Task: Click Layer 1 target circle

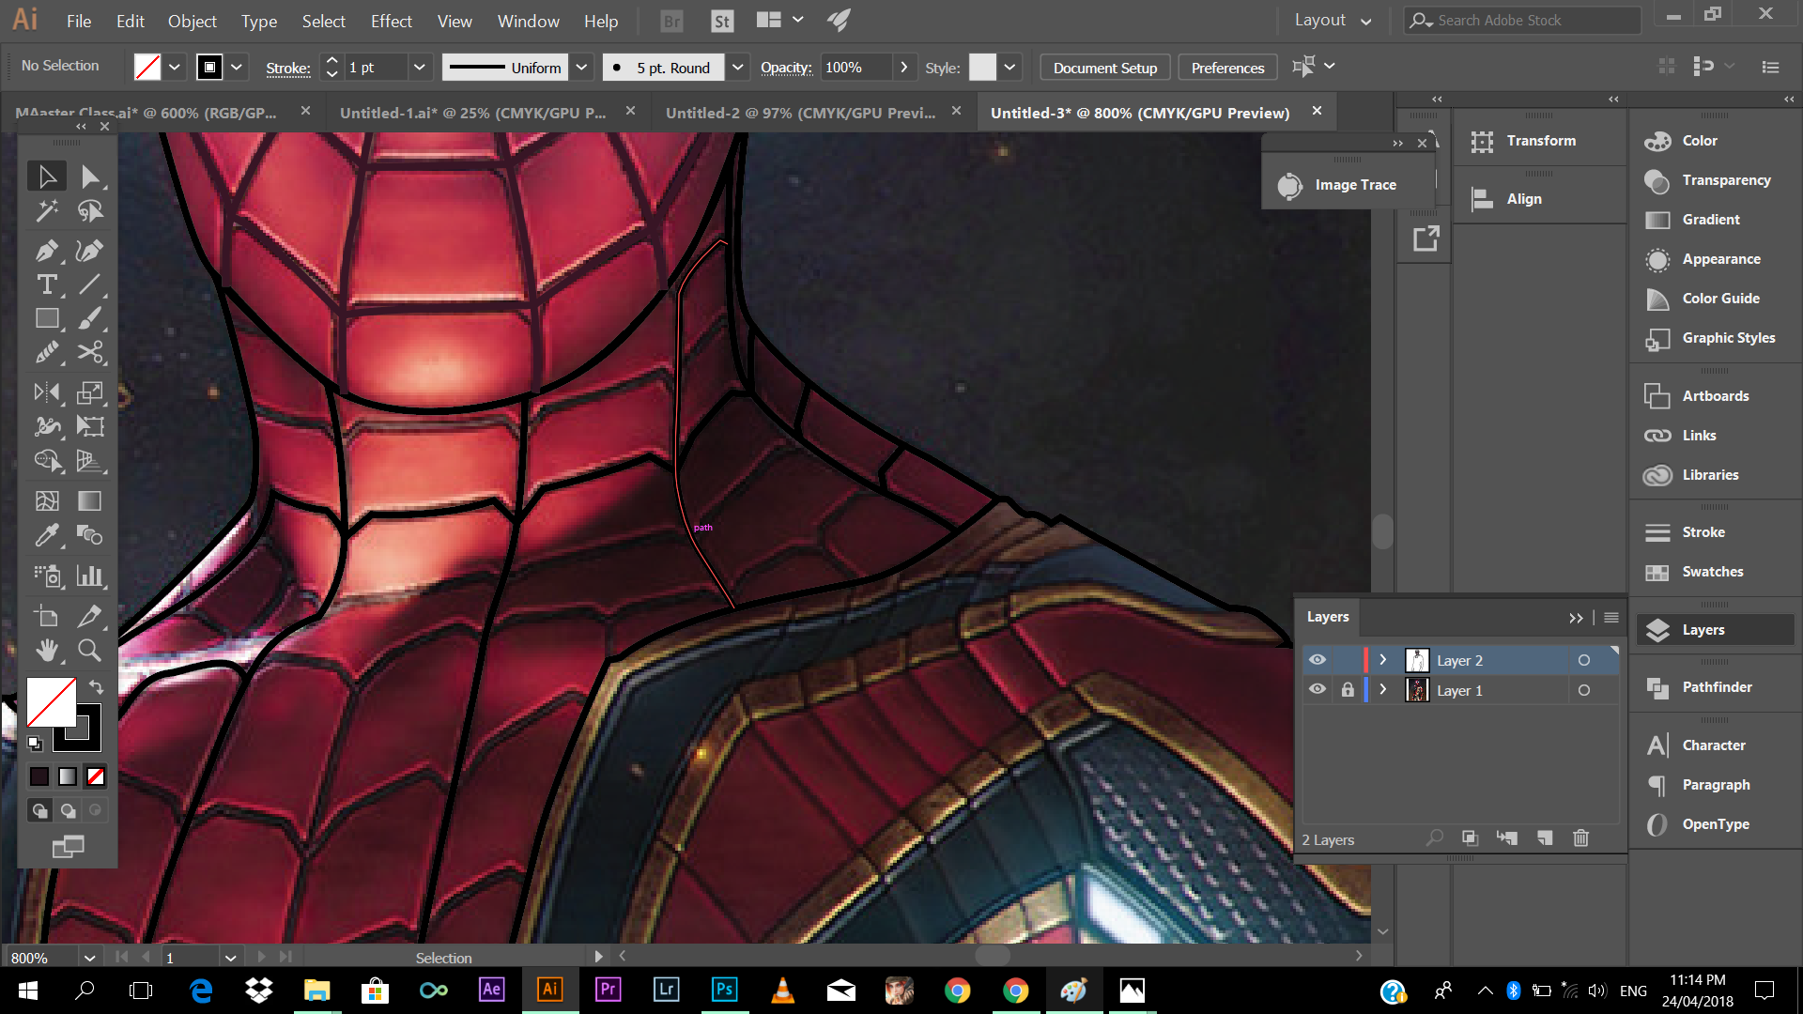Action: pos(1584,690)
